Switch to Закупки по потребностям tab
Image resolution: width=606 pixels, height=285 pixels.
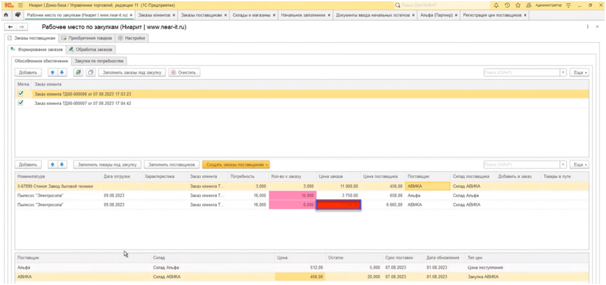[99, 61]
